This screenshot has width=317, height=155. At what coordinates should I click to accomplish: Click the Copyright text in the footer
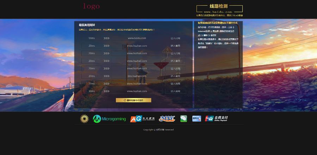(158, 130)
